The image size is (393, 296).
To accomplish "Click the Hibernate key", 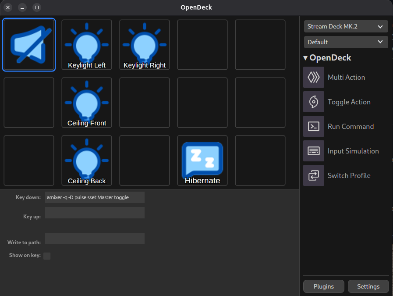I will coord(202,160).
